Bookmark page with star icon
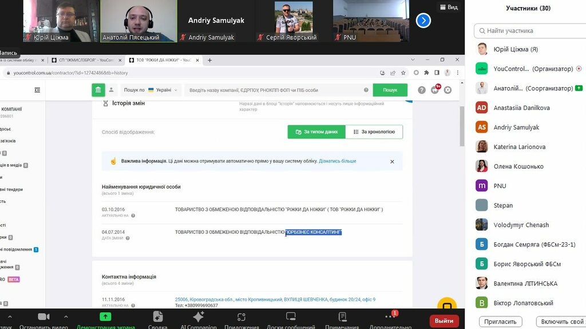 [x=403, y=73]
